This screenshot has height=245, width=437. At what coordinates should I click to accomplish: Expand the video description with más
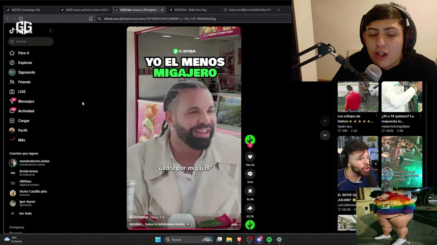click(234, 224)
